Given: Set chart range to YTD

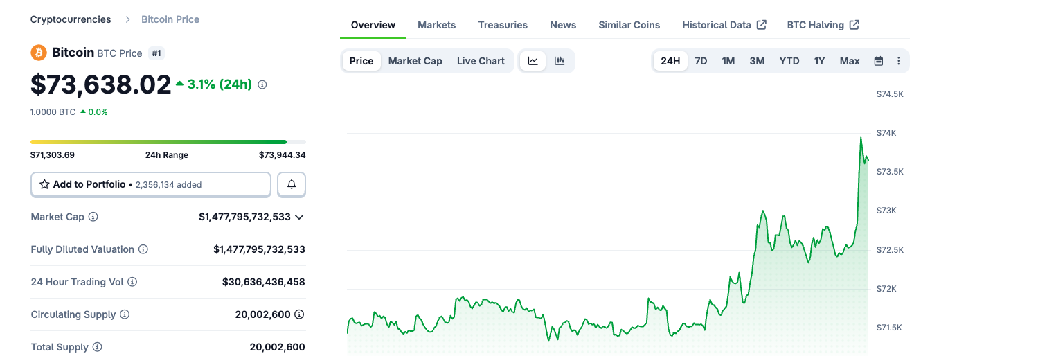Looking at the screenshot, I should click(x=789, y=61).
